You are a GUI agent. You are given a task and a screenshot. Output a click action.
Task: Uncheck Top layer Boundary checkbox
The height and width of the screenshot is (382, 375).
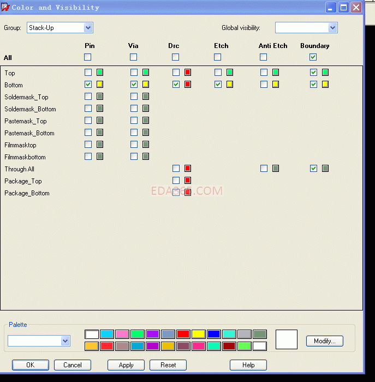(314, 73)
